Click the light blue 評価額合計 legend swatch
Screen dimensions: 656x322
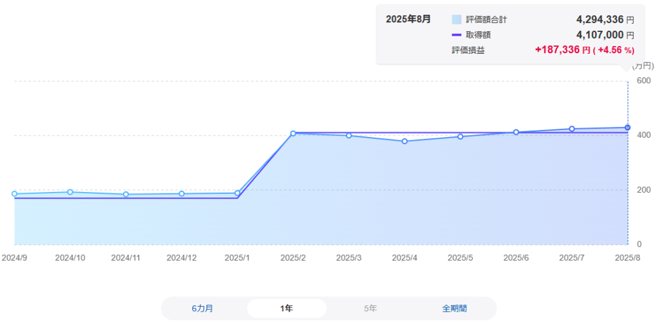coord(457,20)
